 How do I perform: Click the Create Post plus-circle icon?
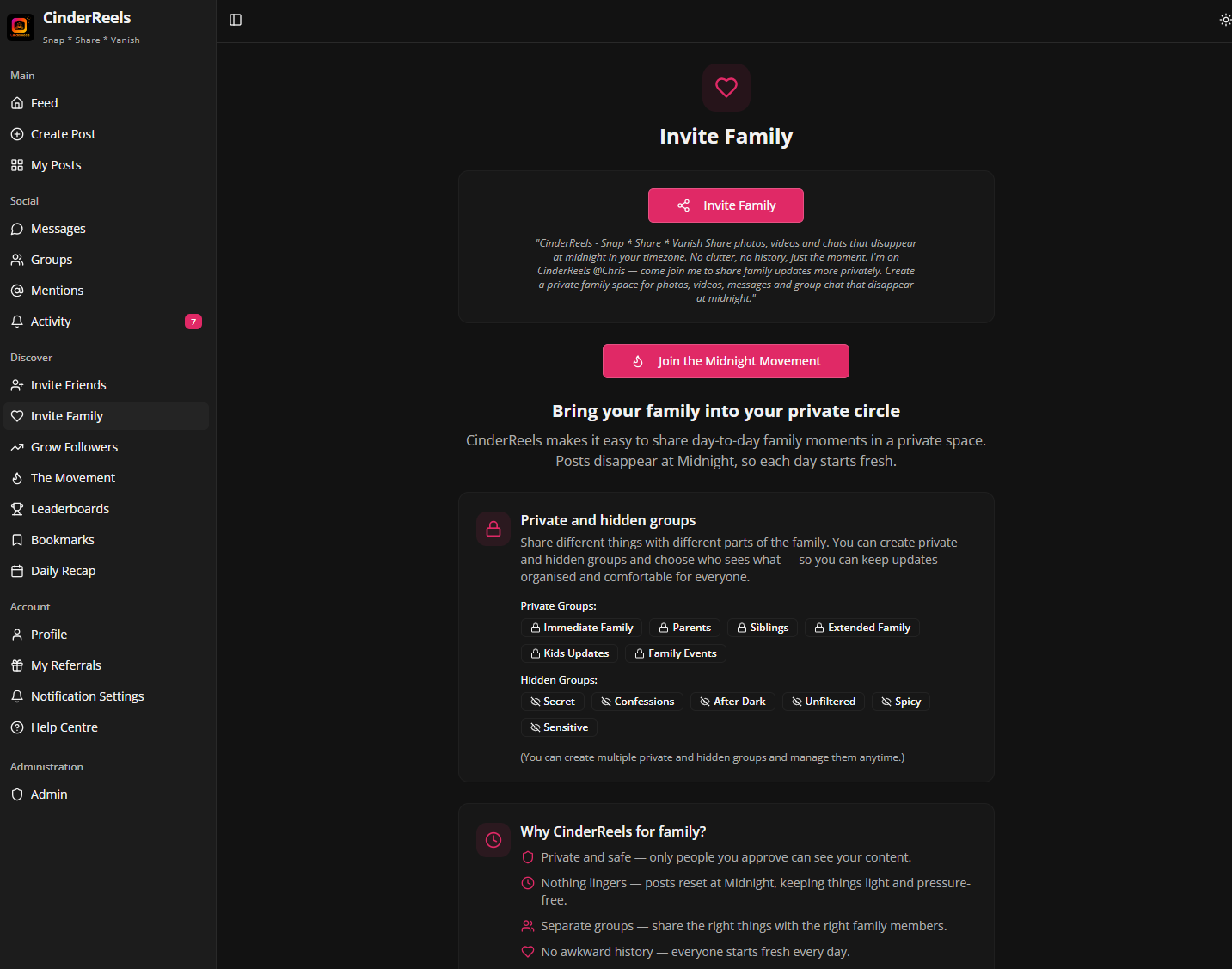(x=17, y=134)
